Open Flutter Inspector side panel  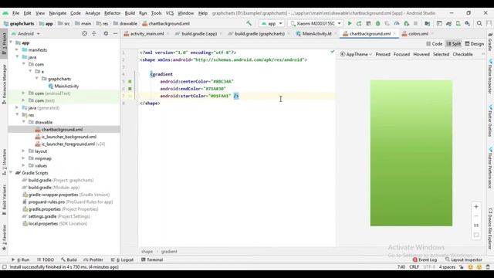490,76
